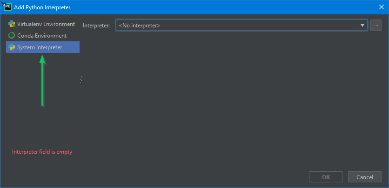This screenshot has height=188, width=389.
Task: Click the green Conda ring icon
Action: click(x=12, y=36)
